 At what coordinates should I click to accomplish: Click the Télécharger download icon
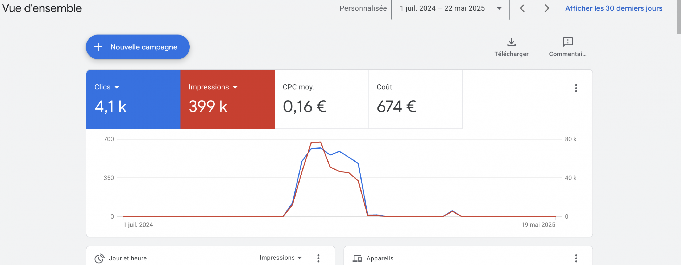pyautogui.click(x=511, y=43)
